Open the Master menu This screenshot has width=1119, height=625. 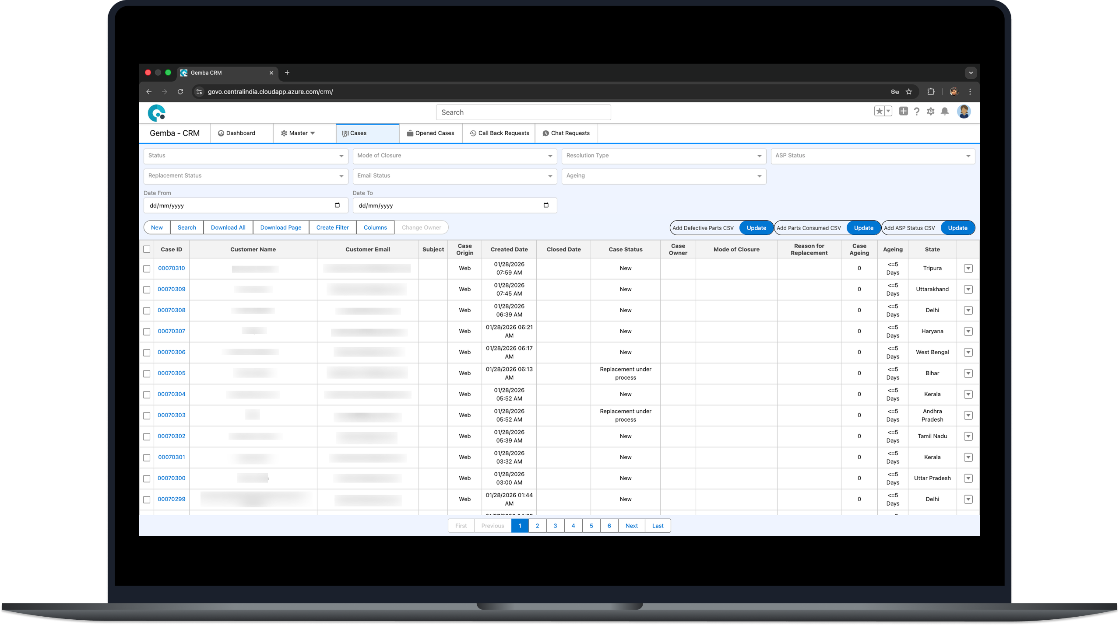(298, 133)
